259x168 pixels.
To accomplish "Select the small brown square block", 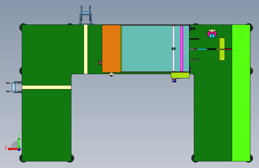I will point(100,63).
